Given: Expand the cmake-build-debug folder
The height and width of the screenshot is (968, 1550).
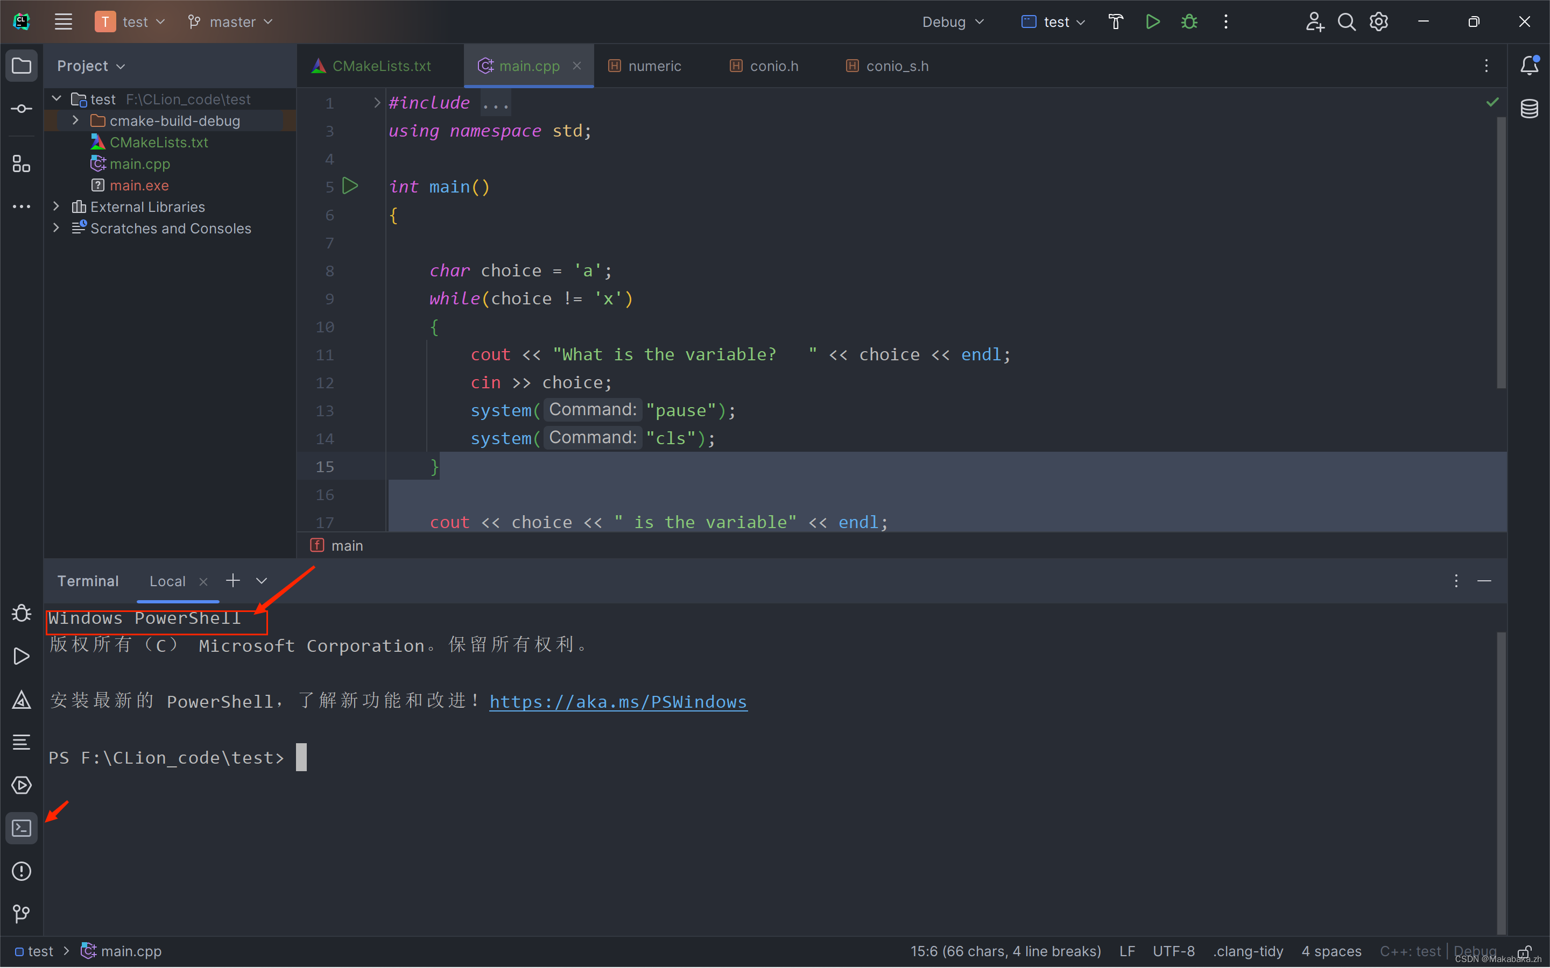Looking at the screenshot, I should tap(75, 120).
